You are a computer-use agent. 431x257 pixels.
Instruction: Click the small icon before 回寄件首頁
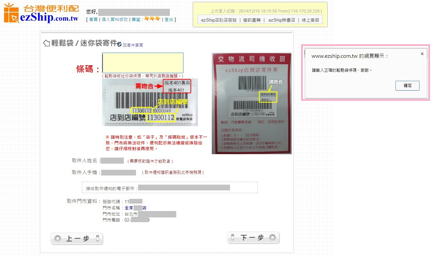pos(119,44)
